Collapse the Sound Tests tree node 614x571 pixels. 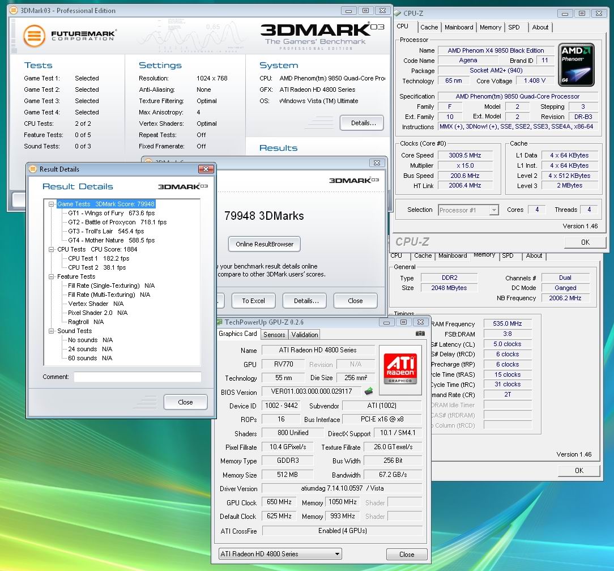(x=51, y=331)
